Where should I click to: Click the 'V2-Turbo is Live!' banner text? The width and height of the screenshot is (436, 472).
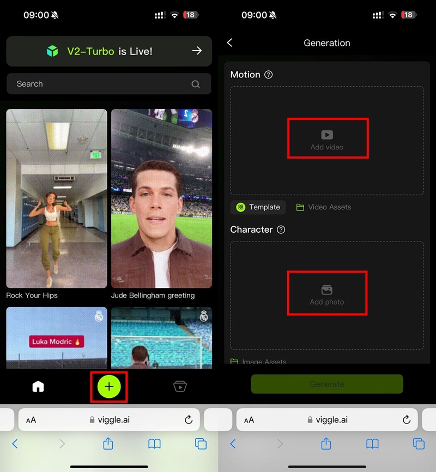tap(110, 51)
